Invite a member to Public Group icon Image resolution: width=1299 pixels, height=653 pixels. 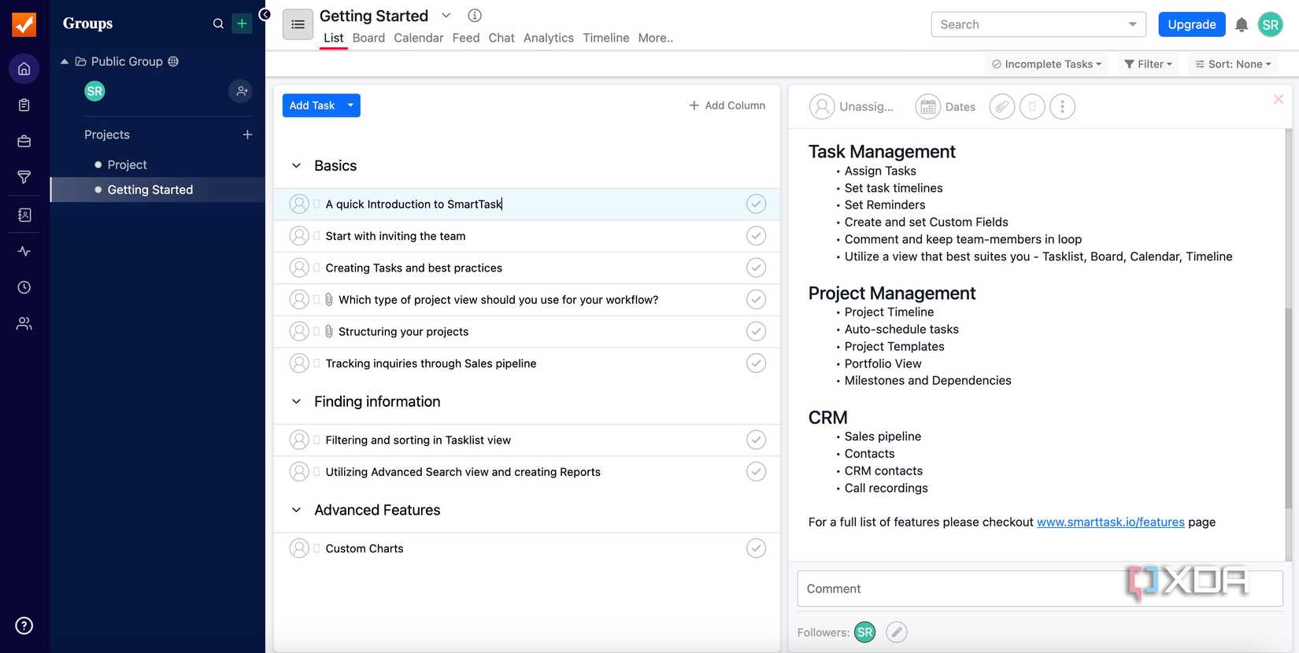[x=241, y=91]
